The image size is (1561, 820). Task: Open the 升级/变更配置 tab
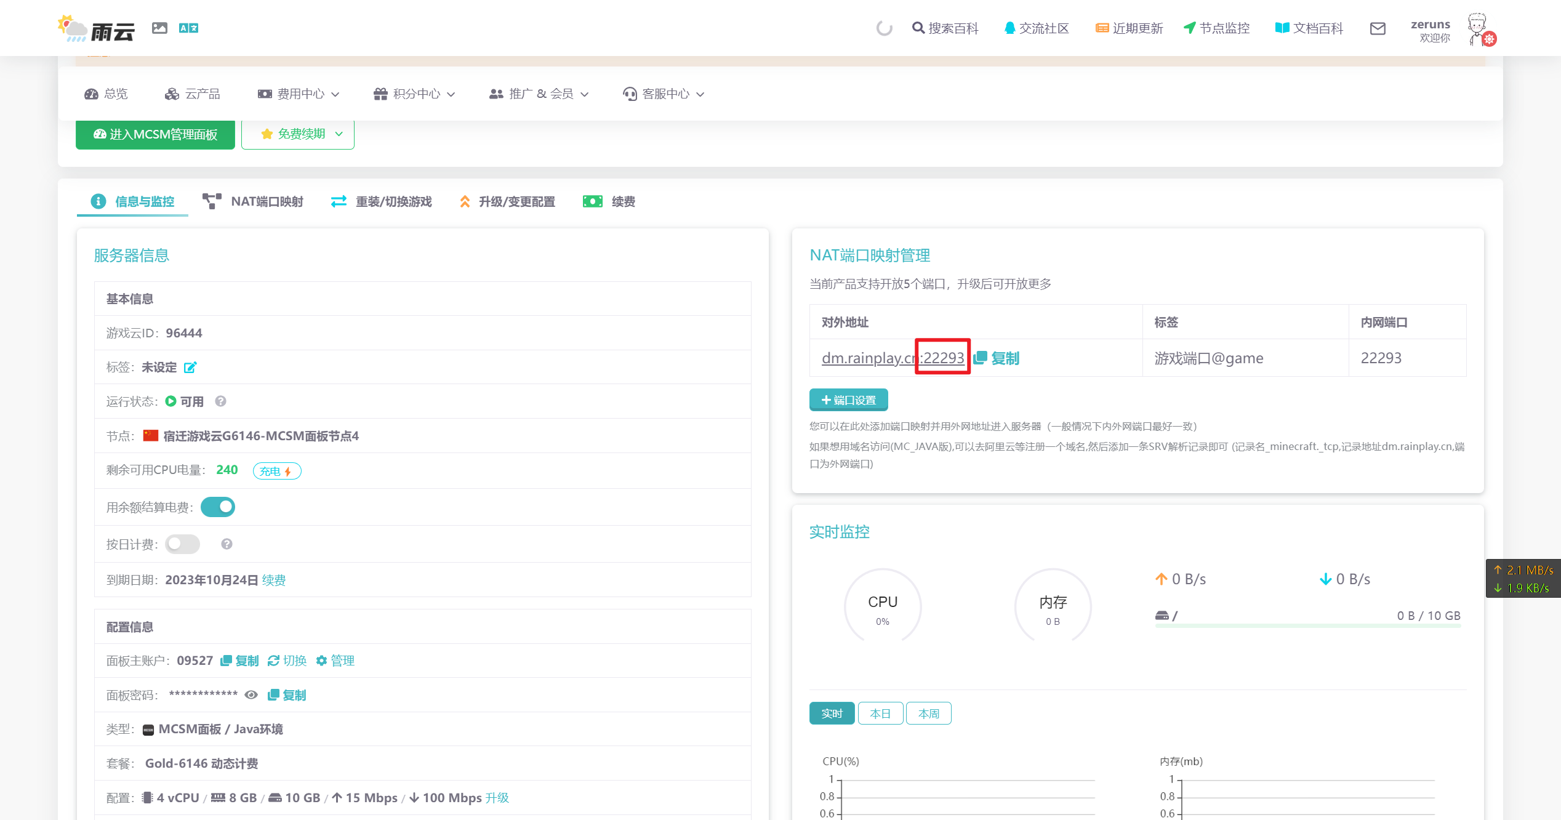click(x=507, y=202)
